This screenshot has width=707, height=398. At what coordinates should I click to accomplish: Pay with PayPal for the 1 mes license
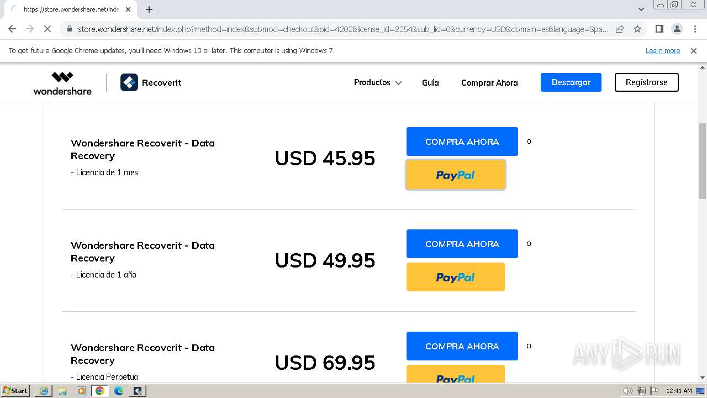(455, 175)
